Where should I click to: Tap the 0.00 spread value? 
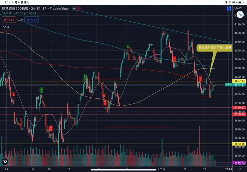click(x=20, y=20)
